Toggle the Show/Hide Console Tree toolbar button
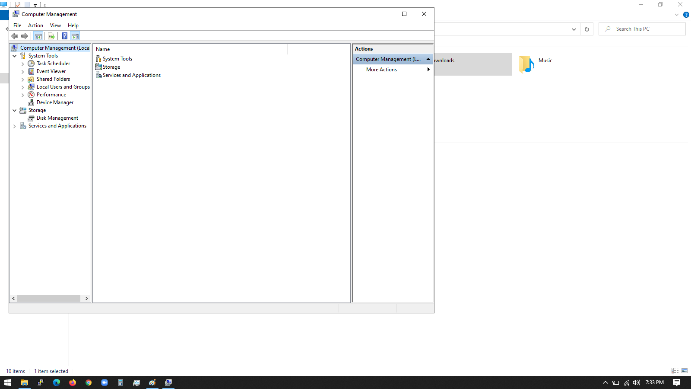The width and height of the screenshot is (691, 389). 38,36
